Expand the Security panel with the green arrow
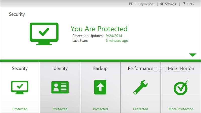 [193, 55]
